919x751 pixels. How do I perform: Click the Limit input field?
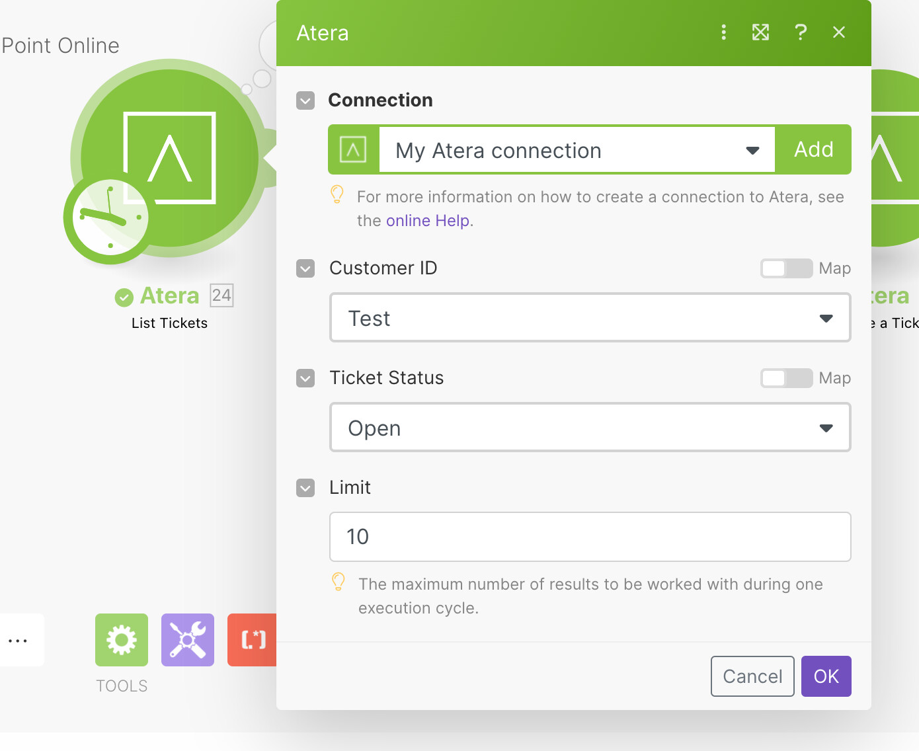click(x=590, y=537)
